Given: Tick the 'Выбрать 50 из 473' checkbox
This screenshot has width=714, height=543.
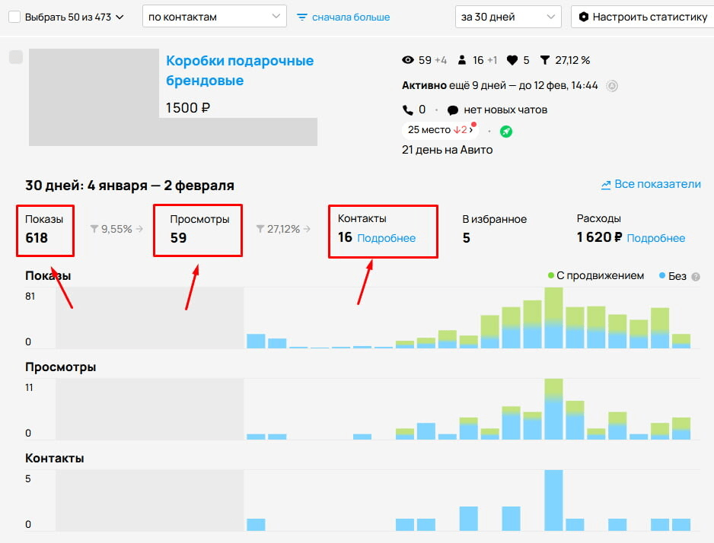Looking at the screenshot, I should [x=14, y=17].
